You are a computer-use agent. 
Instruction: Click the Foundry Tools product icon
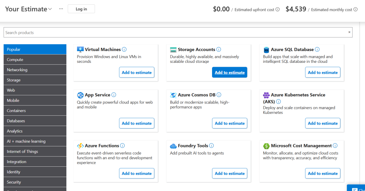173,146
